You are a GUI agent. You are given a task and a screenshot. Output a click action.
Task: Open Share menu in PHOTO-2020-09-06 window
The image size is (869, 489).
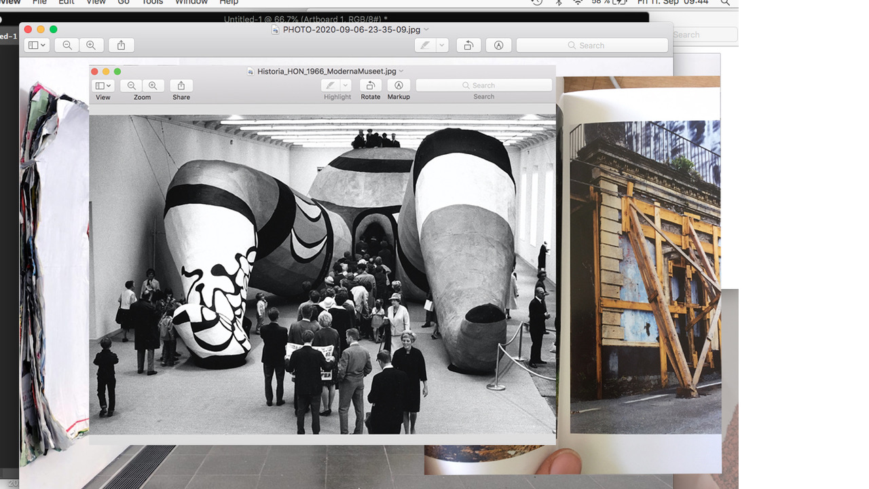(121, 45)
